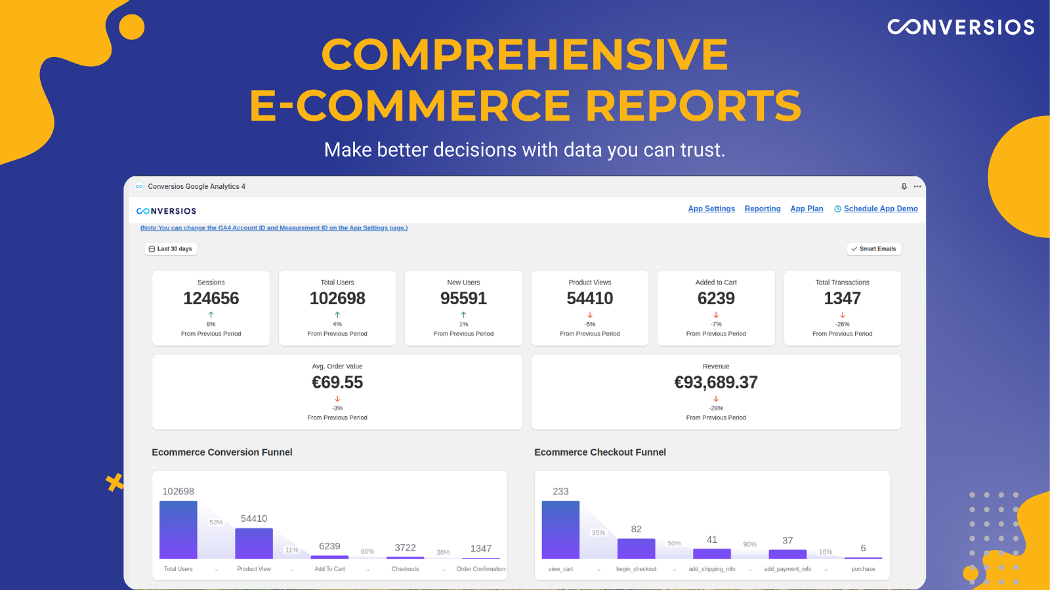Viewport: 1050px width, 590px height.
Task: Click the clock icon beside Schedule App Demo
Action: click(x=837, y=209)
